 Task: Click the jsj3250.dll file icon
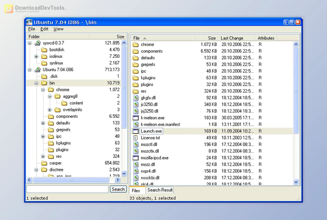pos(136,111)
